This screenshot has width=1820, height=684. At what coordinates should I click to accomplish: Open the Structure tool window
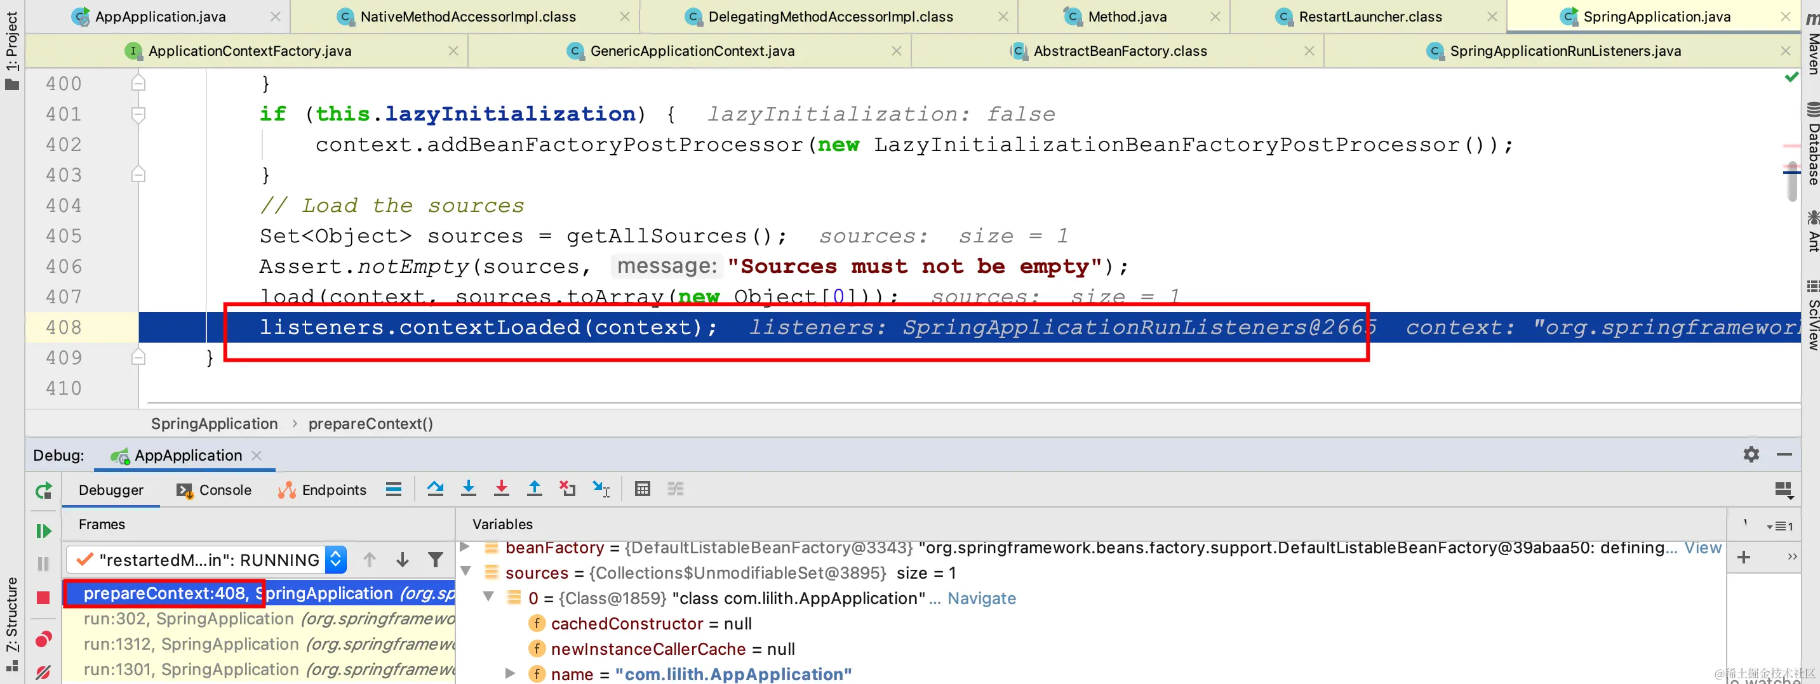point(12,624)
